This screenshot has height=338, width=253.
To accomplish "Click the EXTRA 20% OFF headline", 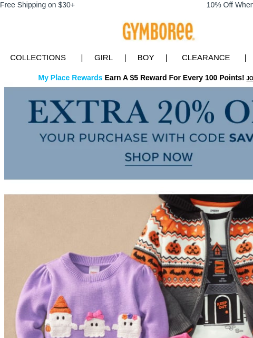I will pyautogui.click(x=141, y=112).
